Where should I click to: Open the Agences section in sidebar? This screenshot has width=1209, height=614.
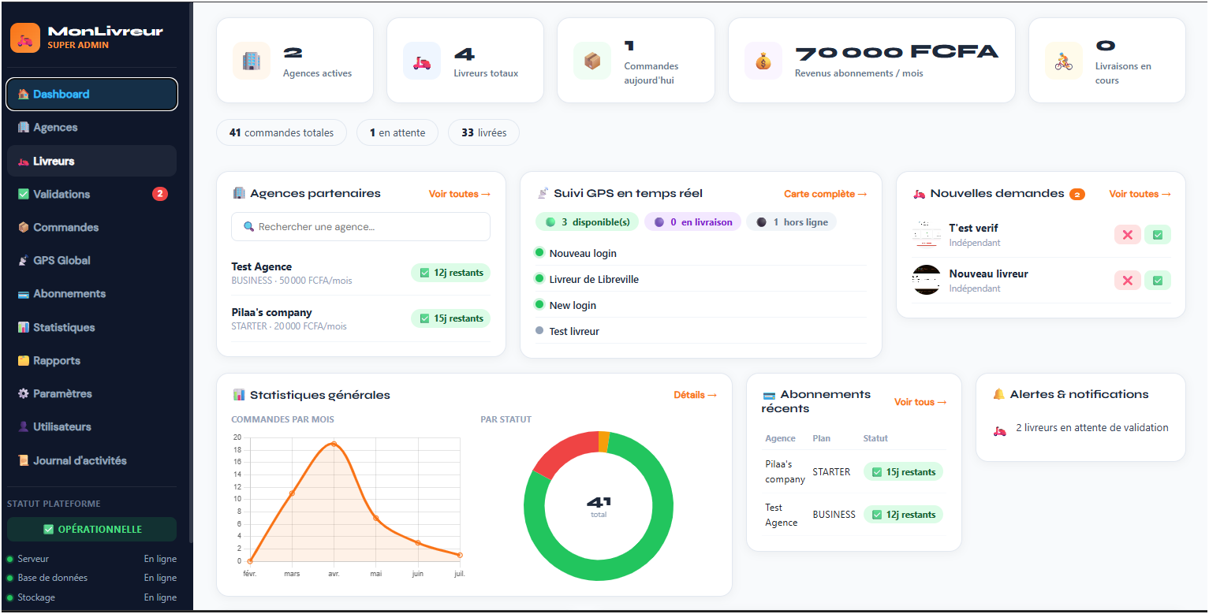(91, 127)
